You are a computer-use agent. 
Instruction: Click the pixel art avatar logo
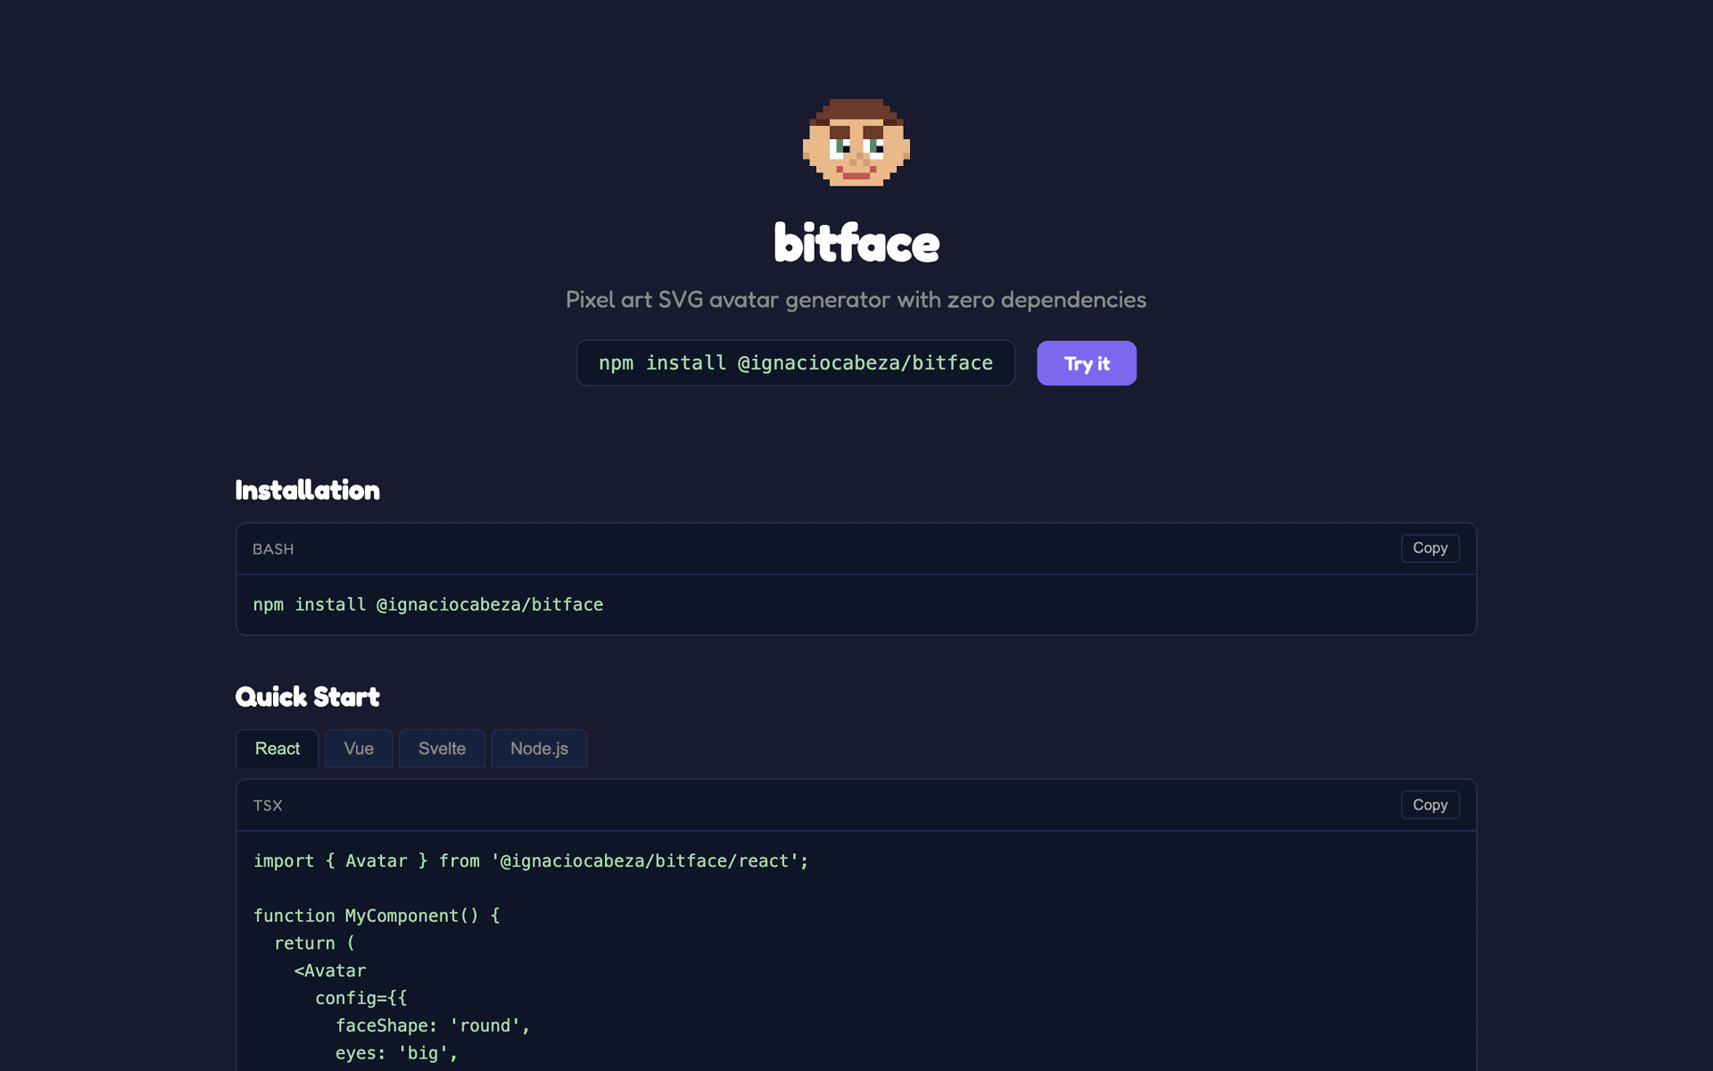856,143
